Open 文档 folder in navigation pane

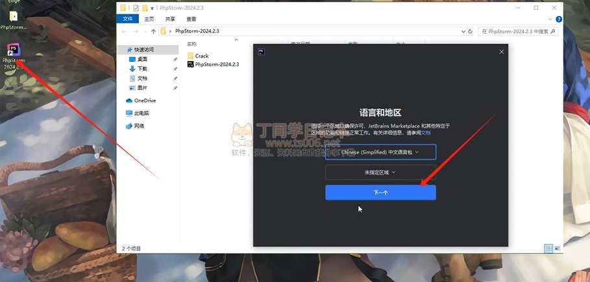pyautogui.click(x=142, y=78)
